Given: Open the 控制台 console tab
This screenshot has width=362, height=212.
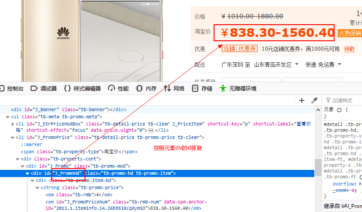Looking at the screenshot, I should click(12, 89).
